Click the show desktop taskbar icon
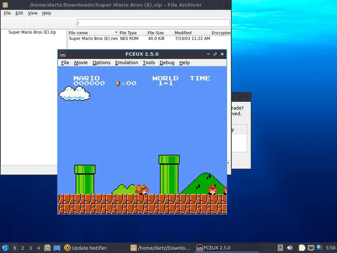Viewport: 337px width, 253px height. pos(57,248)
